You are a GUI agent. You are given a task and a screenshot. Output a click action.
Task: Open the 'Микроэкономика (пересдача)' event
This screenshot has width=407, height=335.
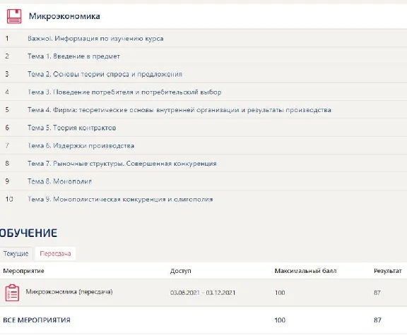69,292
